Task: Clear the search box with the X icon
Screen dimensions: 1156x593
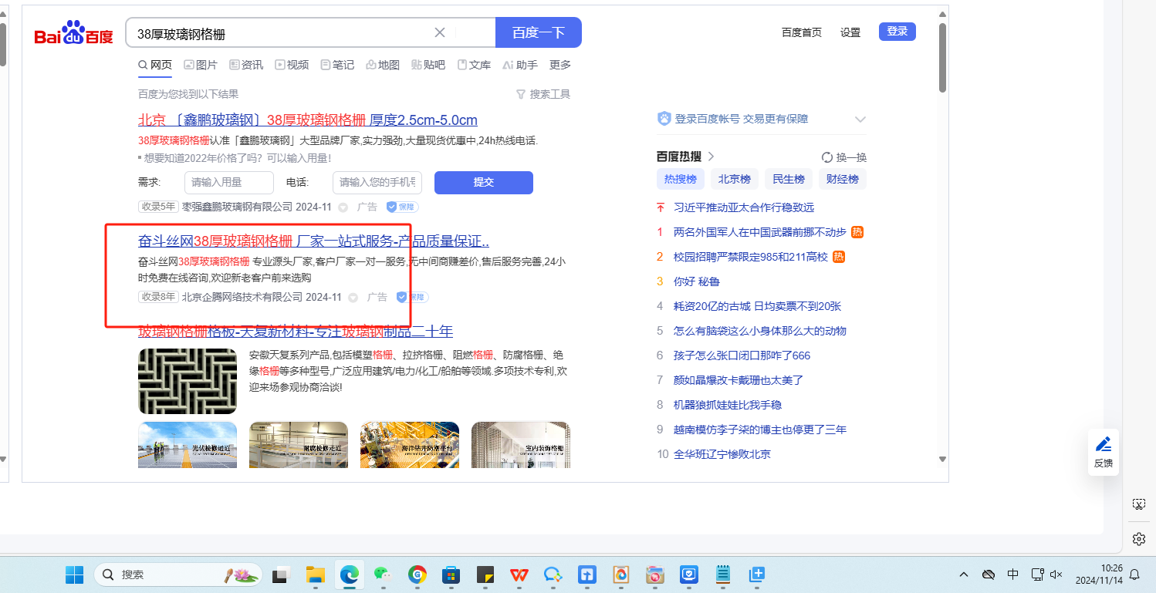Action: [x=440, y=32]
